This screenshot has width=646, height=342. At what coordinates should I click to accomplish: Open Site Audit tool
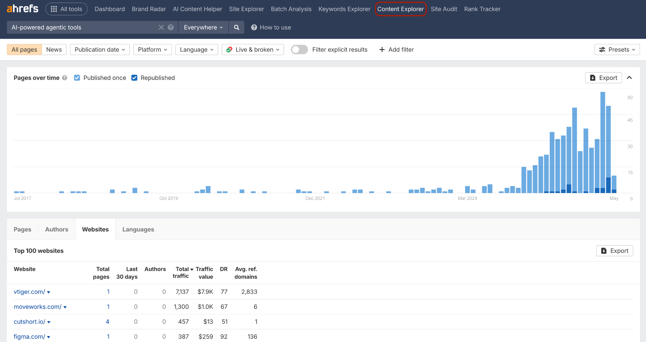click(x=444, y=9)
